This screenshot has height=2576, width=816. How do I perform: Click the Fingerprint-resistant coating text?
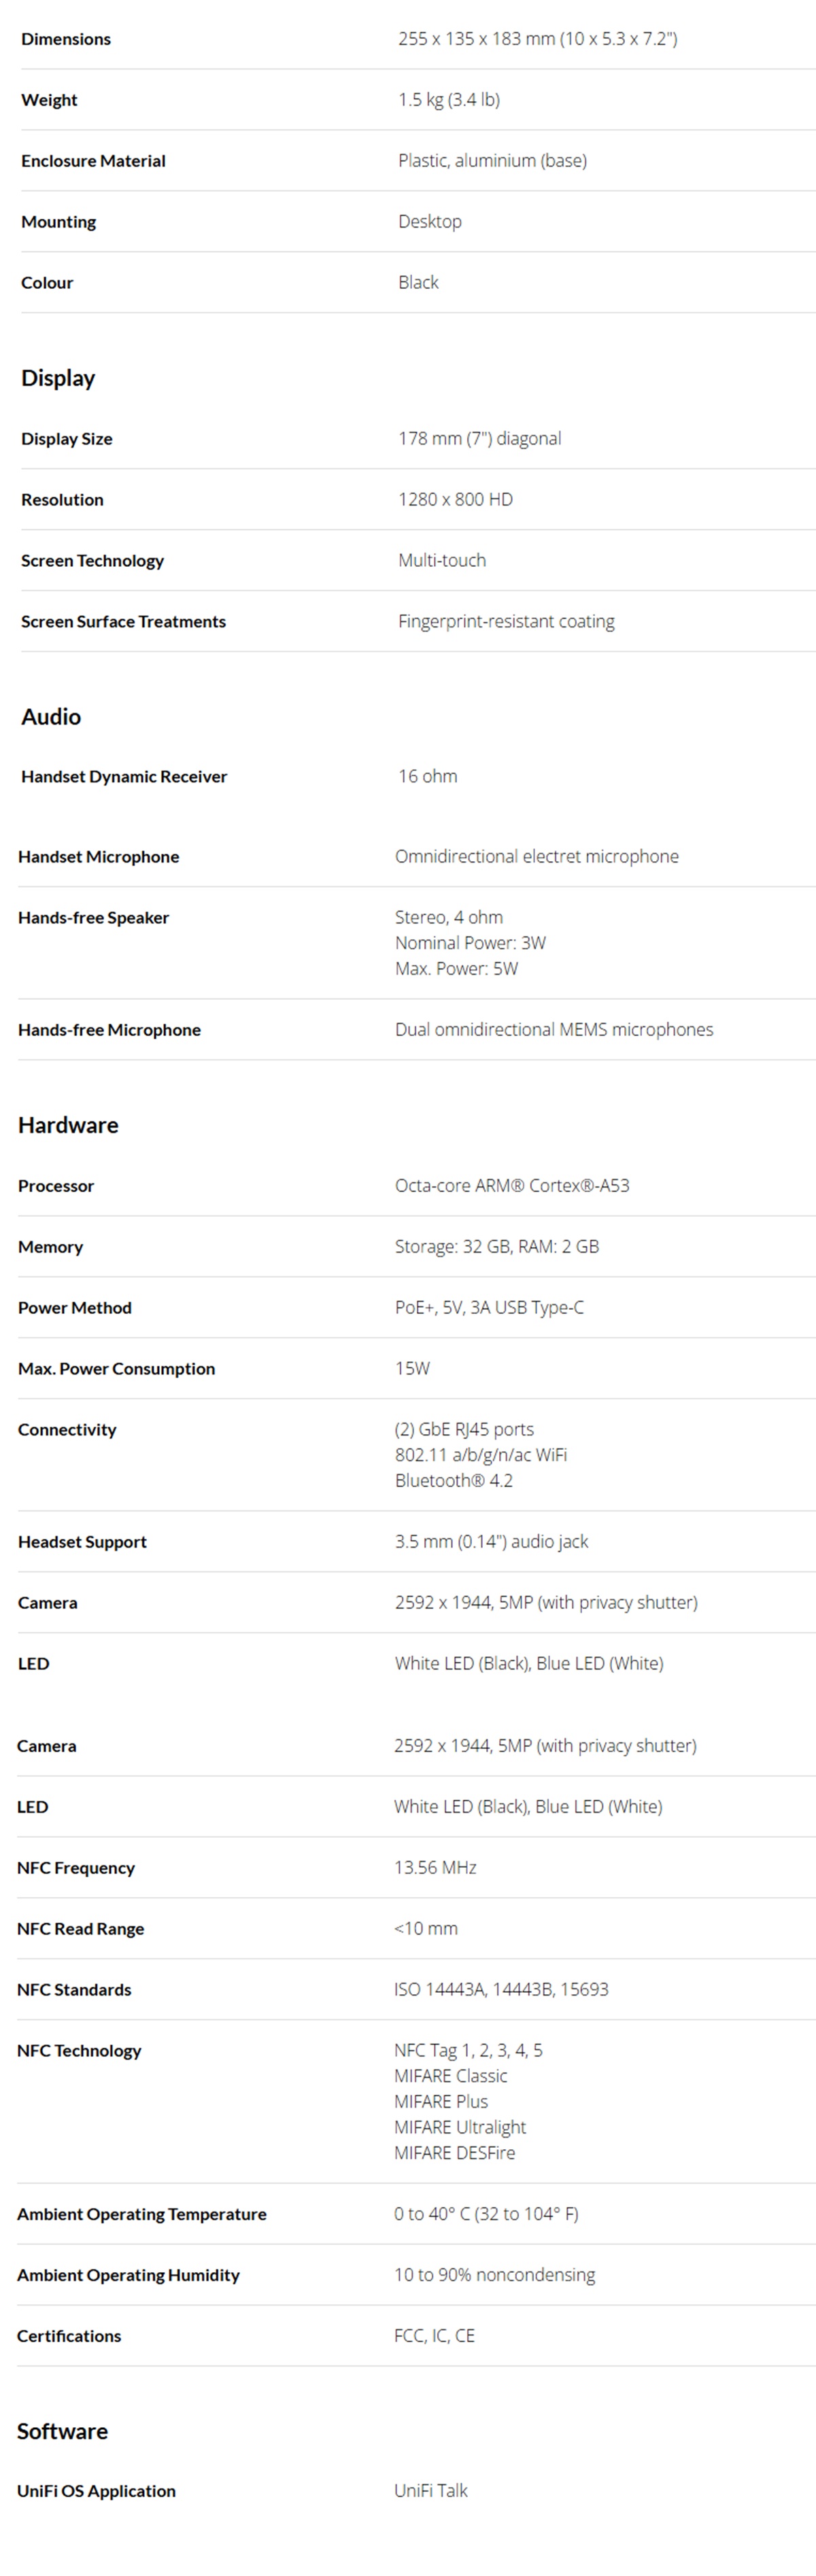click(x=506, y=621)
